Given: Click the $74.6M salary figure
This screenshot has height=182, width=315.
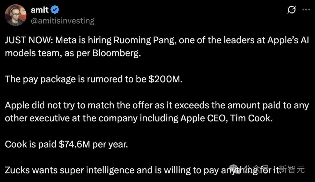Looking at the screenshot, I should click(x=74, y=144).
